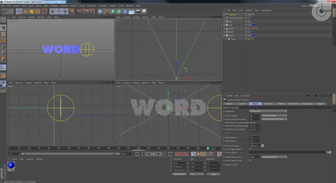Switch to the Physical tab

[x=268, y=104]
